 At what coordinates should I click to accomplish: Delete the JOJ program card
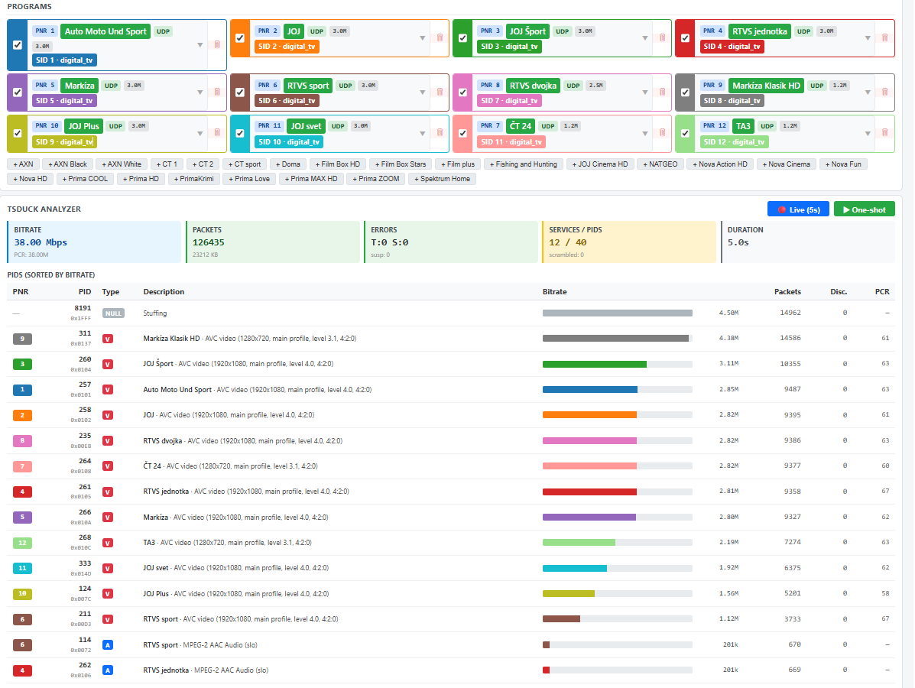coord(440,38)
